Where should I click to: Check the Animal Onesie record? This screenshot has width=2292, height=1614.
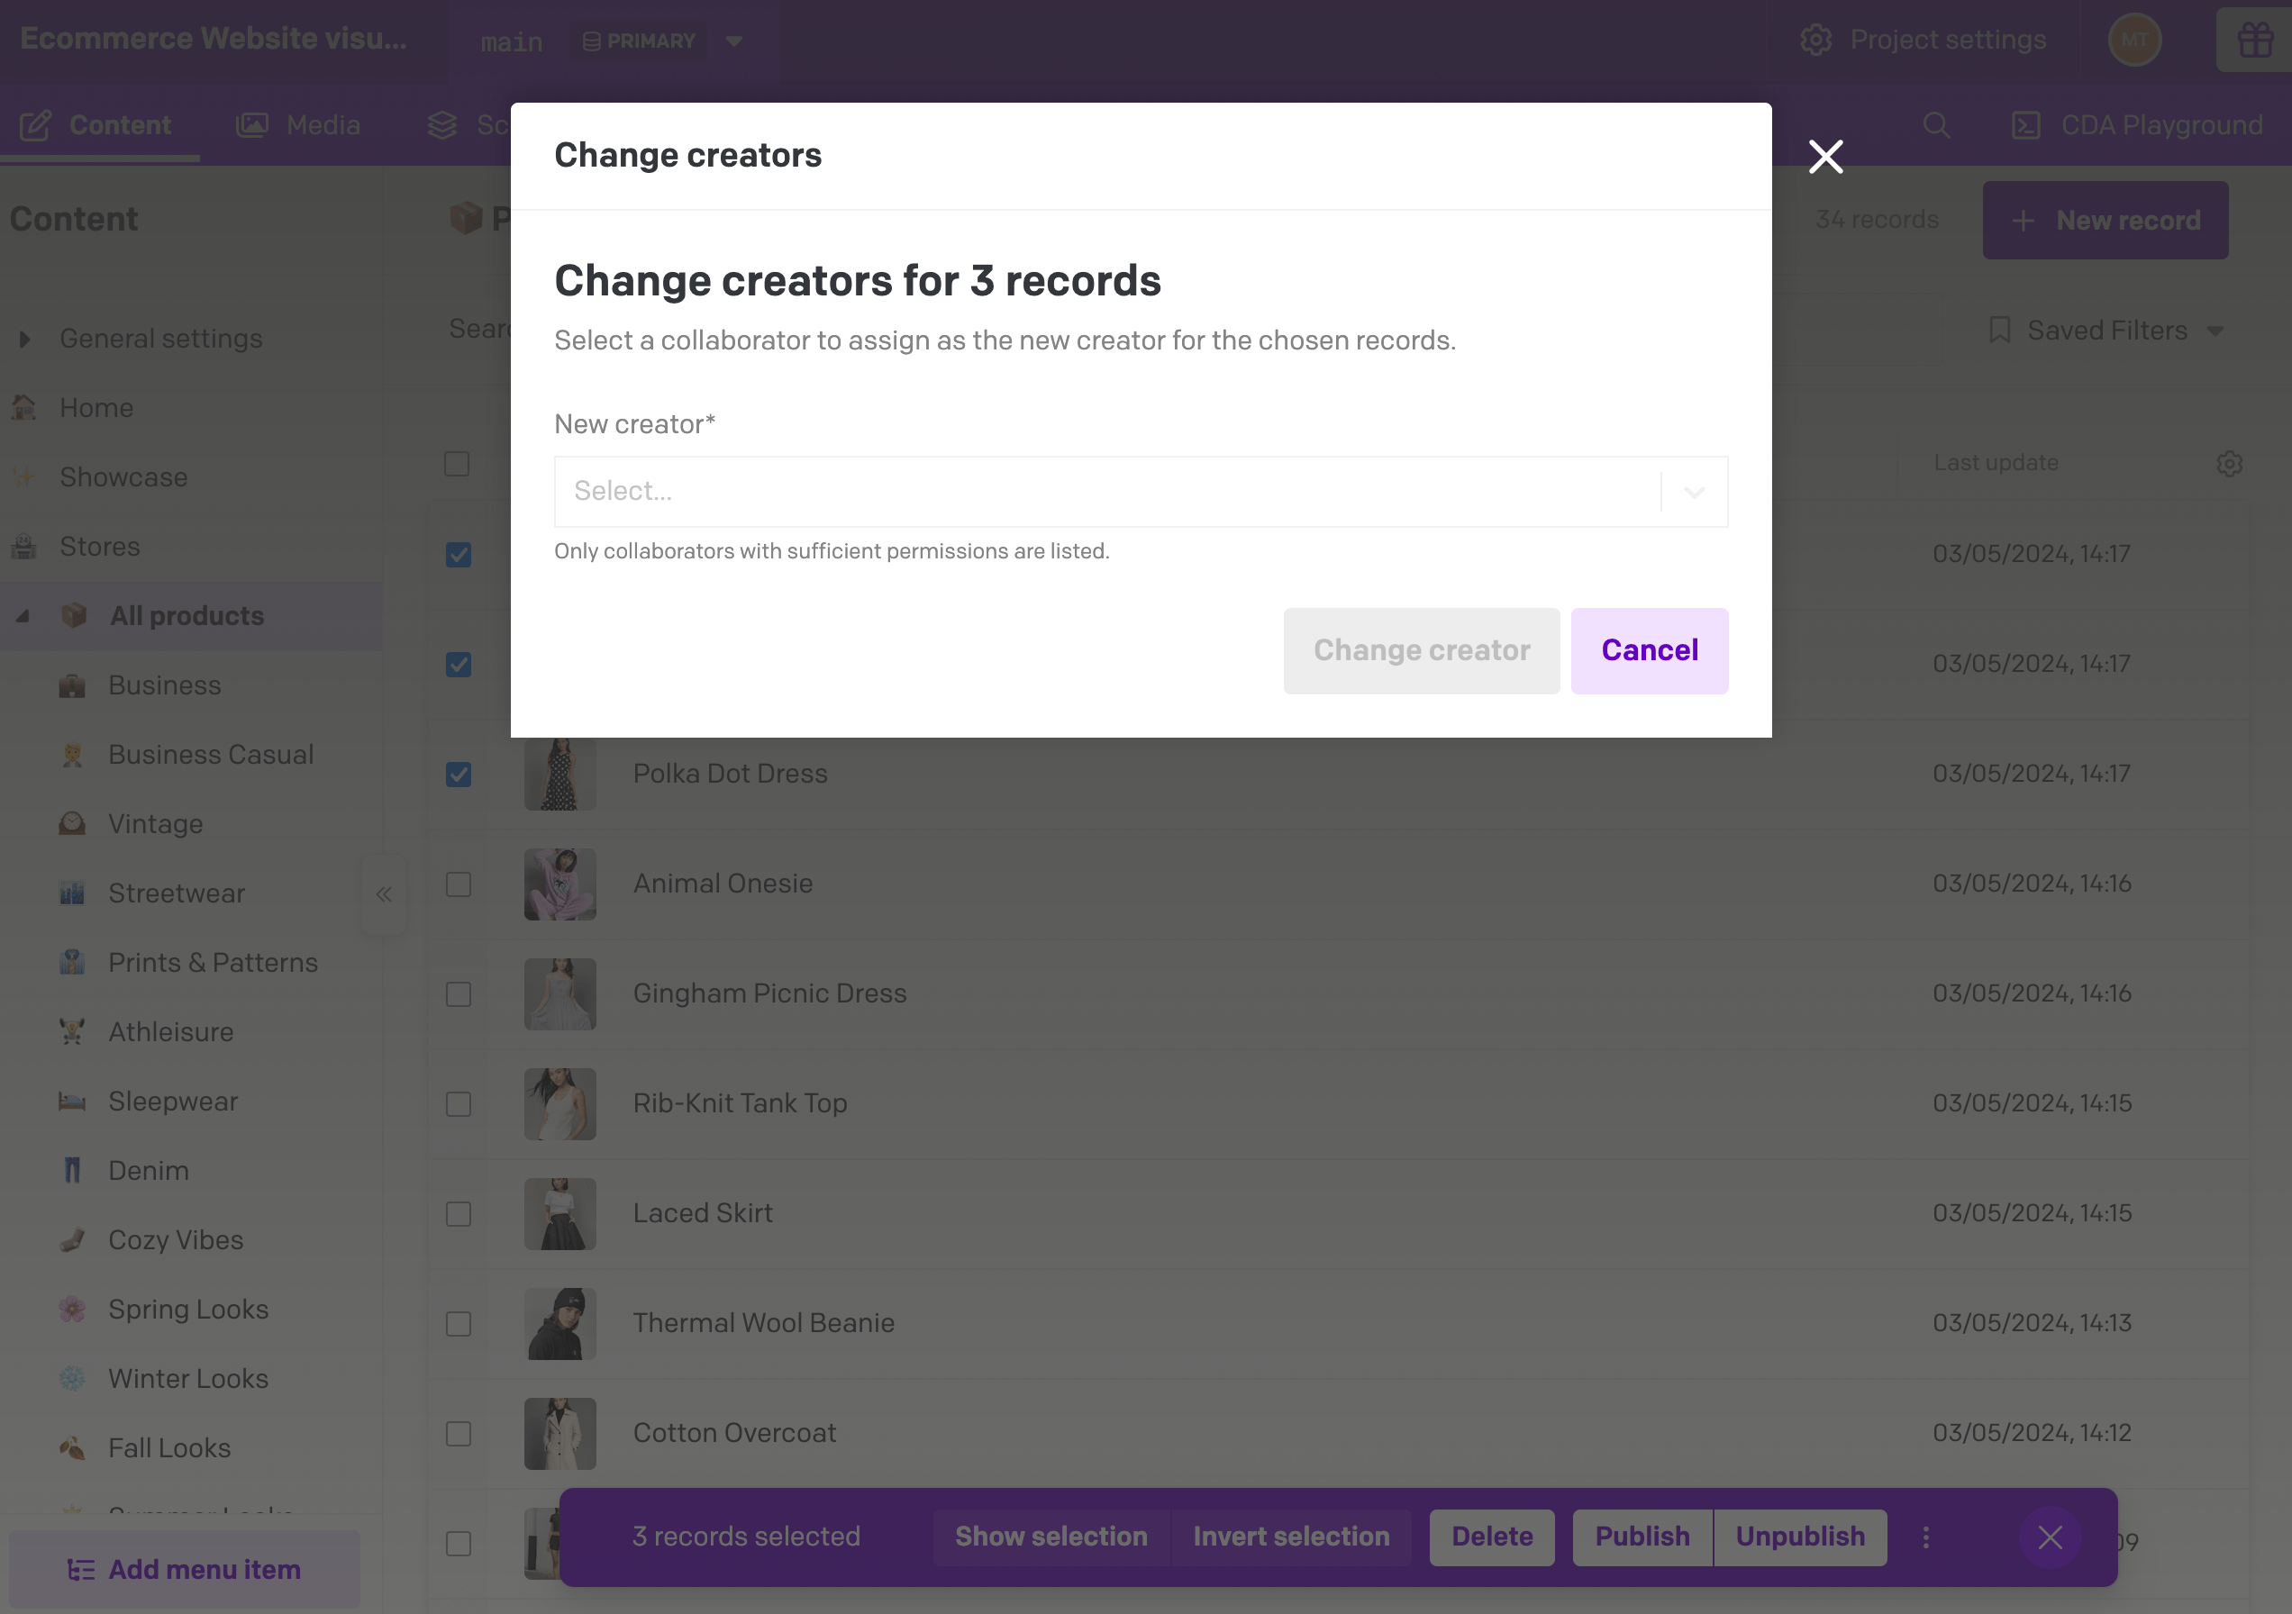click(x=459, y=885)
